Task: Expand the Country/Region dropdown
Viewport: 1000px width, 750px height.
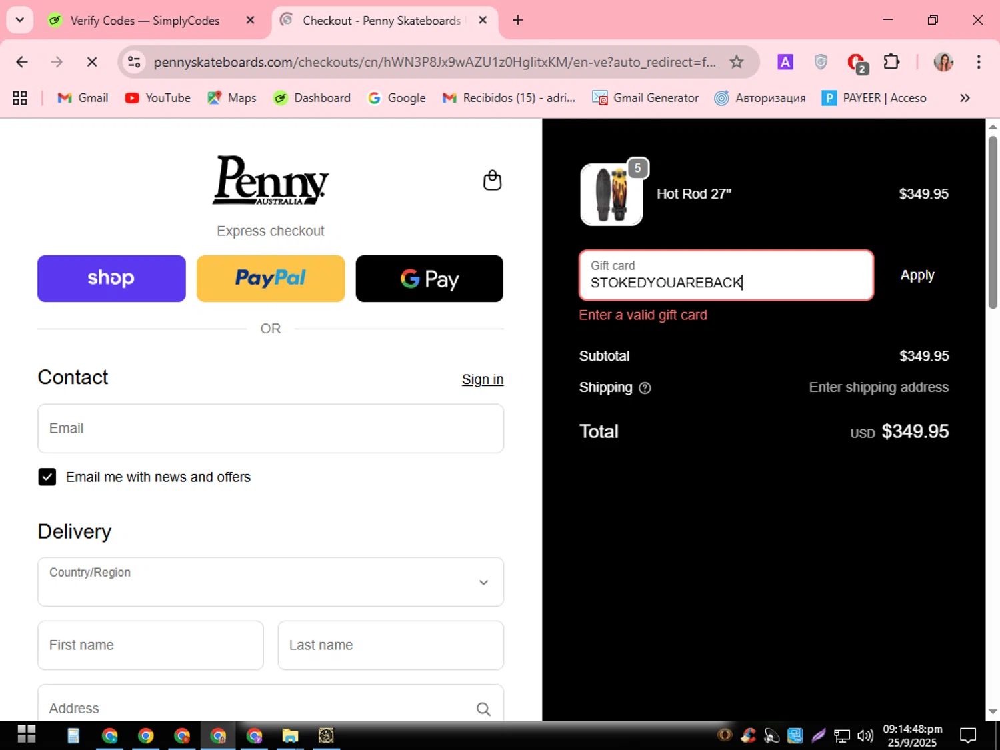Action: [x=271, y=582]
